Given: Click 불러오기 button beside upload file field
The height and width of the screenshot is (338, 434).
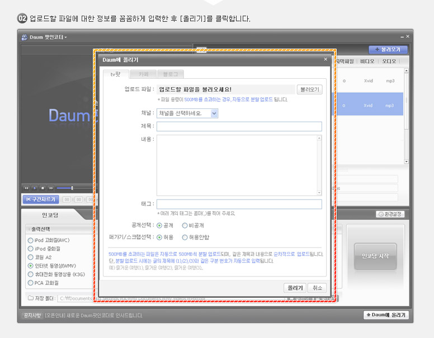Looking at the screenshot, I should pos(310,89).
